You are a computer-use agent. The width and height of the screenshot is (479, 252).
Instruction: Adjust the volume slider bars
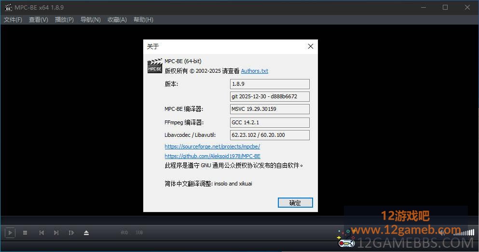click(x=464, y=233)
